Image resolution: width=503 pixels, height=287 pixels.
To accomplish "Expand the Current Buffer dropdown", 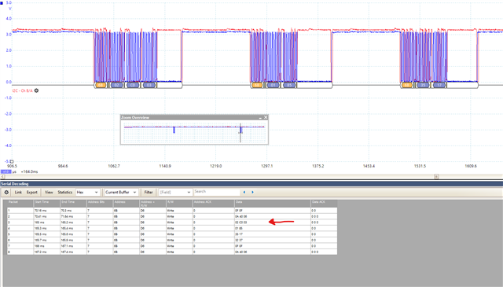I will pos(121,193).
